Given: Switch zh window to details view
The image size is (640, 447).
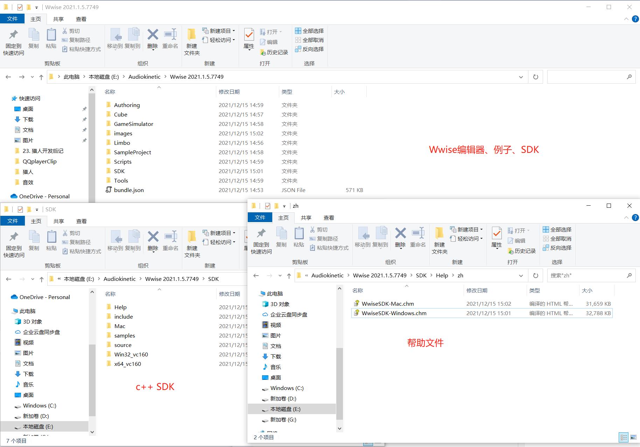Looking at the screenshot, I should click(x=624, y=437).
